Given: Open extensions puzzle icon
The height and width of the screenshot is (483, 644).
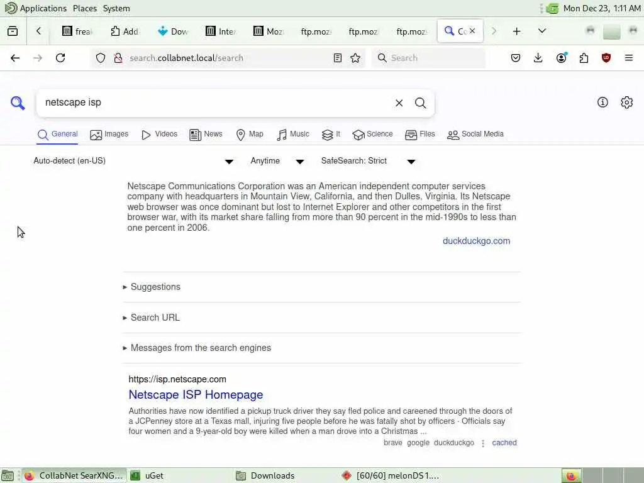Looking at the screenshot, I should coord(584,58).
